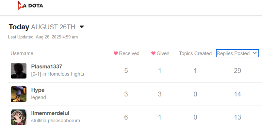
Task: Click ilmemmerdelui's 6 received hearts
Action: pyautogui.click(x=126, y=117)
